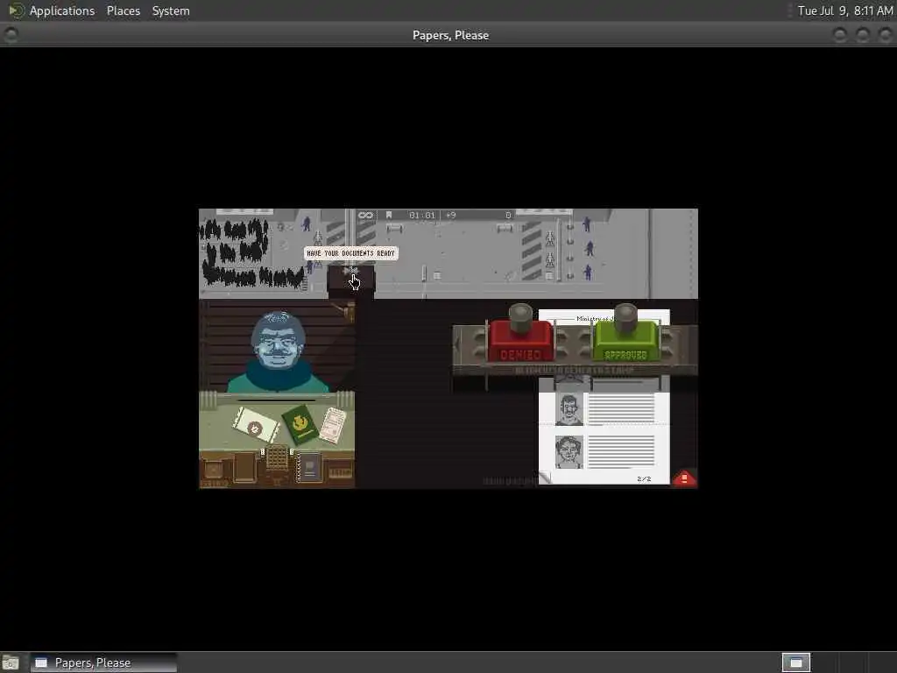Screen dimensions: 897x673
Task: Retract stamp bar using left arrow tab
Action: [x=456, y=344]
